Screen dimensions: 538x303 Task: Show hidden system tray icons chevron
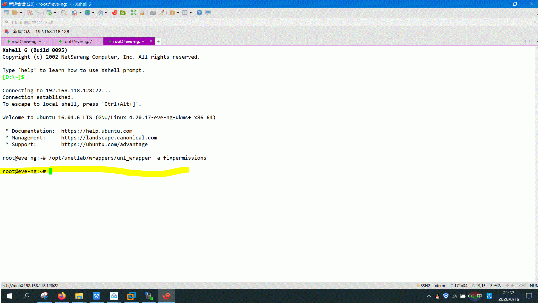[429, 296]
